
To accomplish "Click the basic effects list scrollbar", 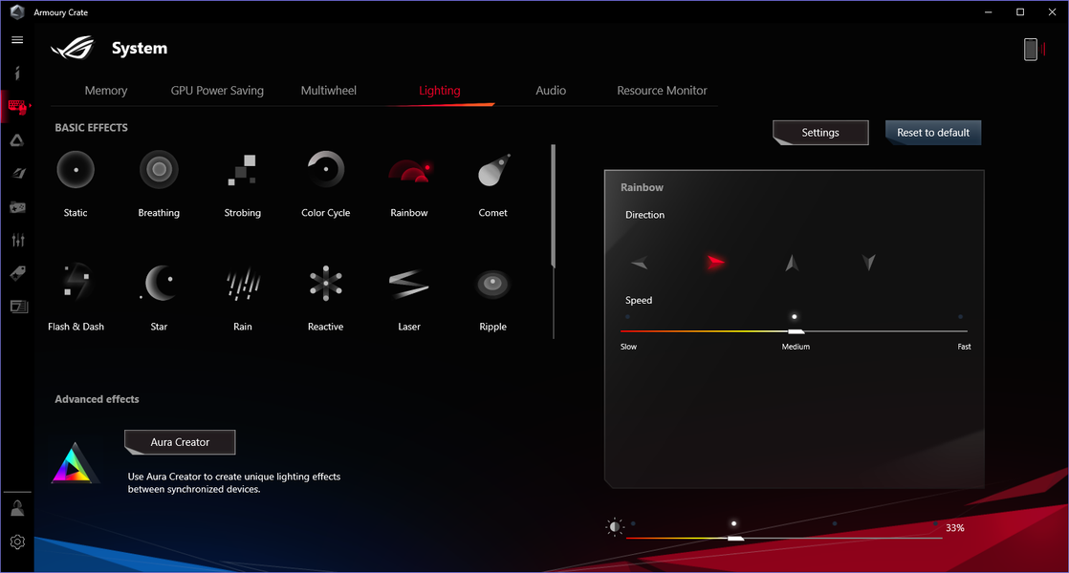I will [x=553, y=206].
